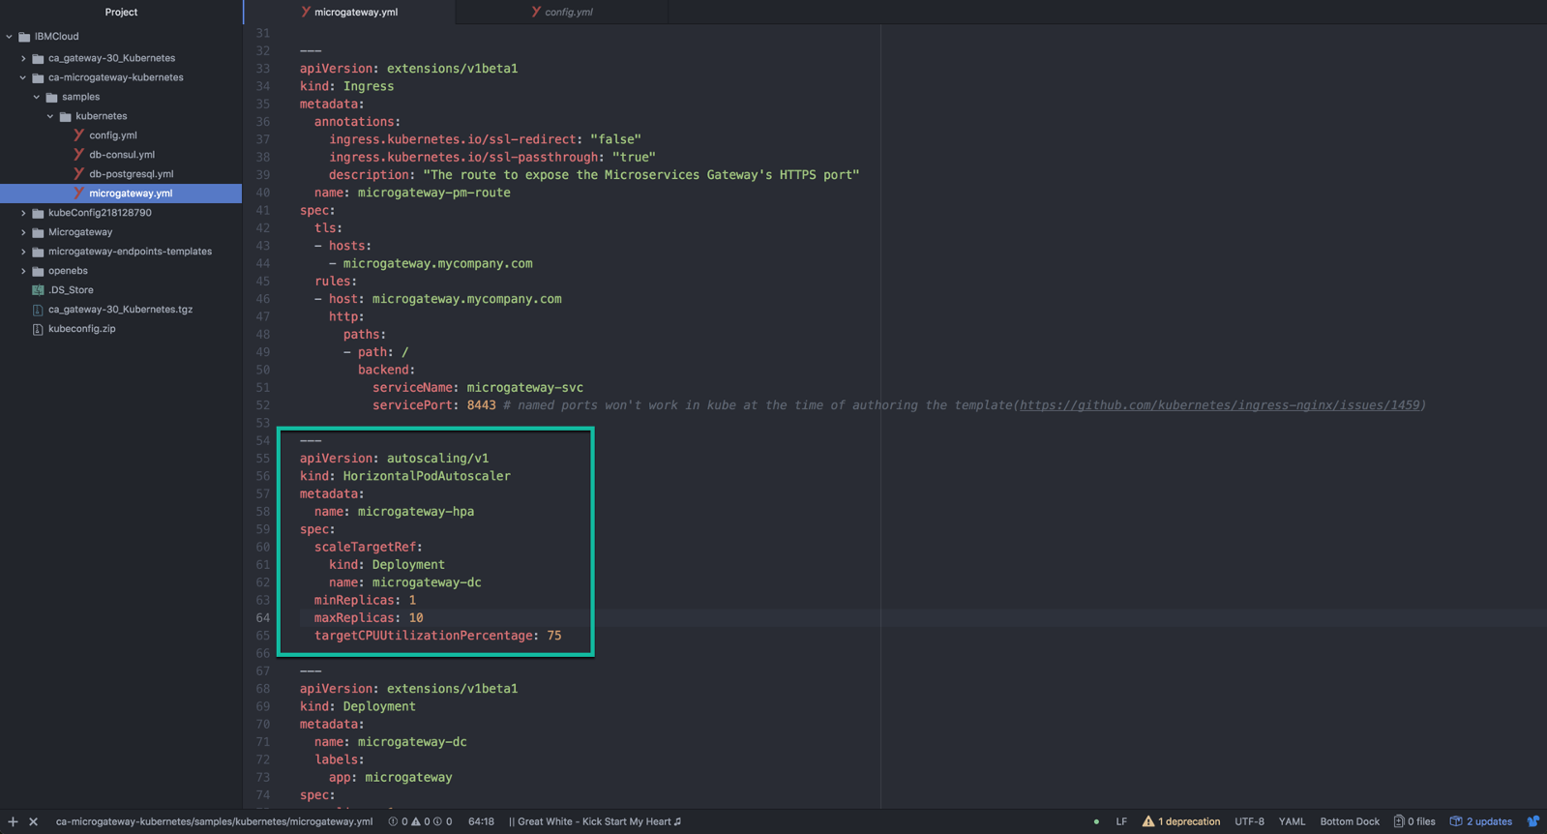Image resolution: width=1547 pixels, height=834 pixels.
Task: Click the linter error count icon
Action: click(x=394, y=821)
